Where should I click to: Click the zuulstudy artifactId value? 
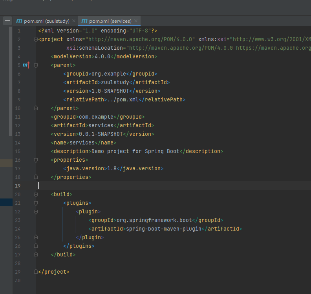pyautogui.click(x=115, y=83)
